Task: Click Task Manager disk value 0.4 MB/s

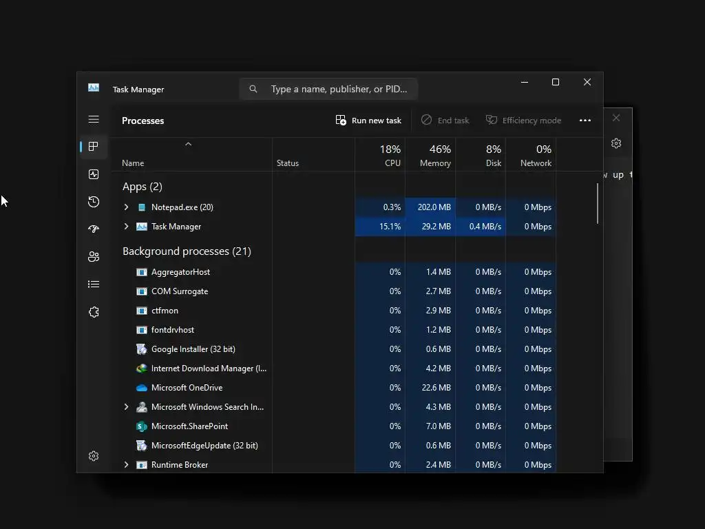Action: tap(485, 227)
